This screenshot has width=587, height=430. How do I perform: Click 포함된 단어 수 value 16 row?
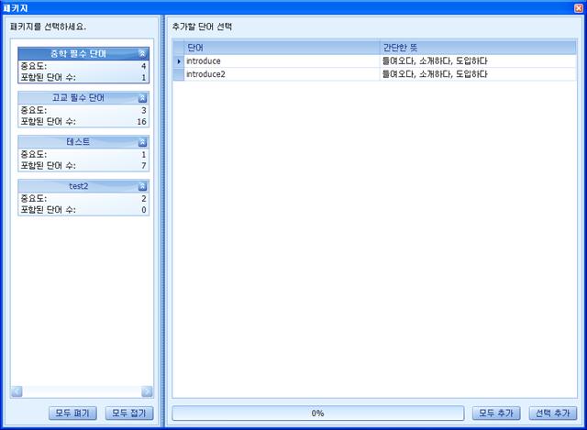tap(83, 122)
